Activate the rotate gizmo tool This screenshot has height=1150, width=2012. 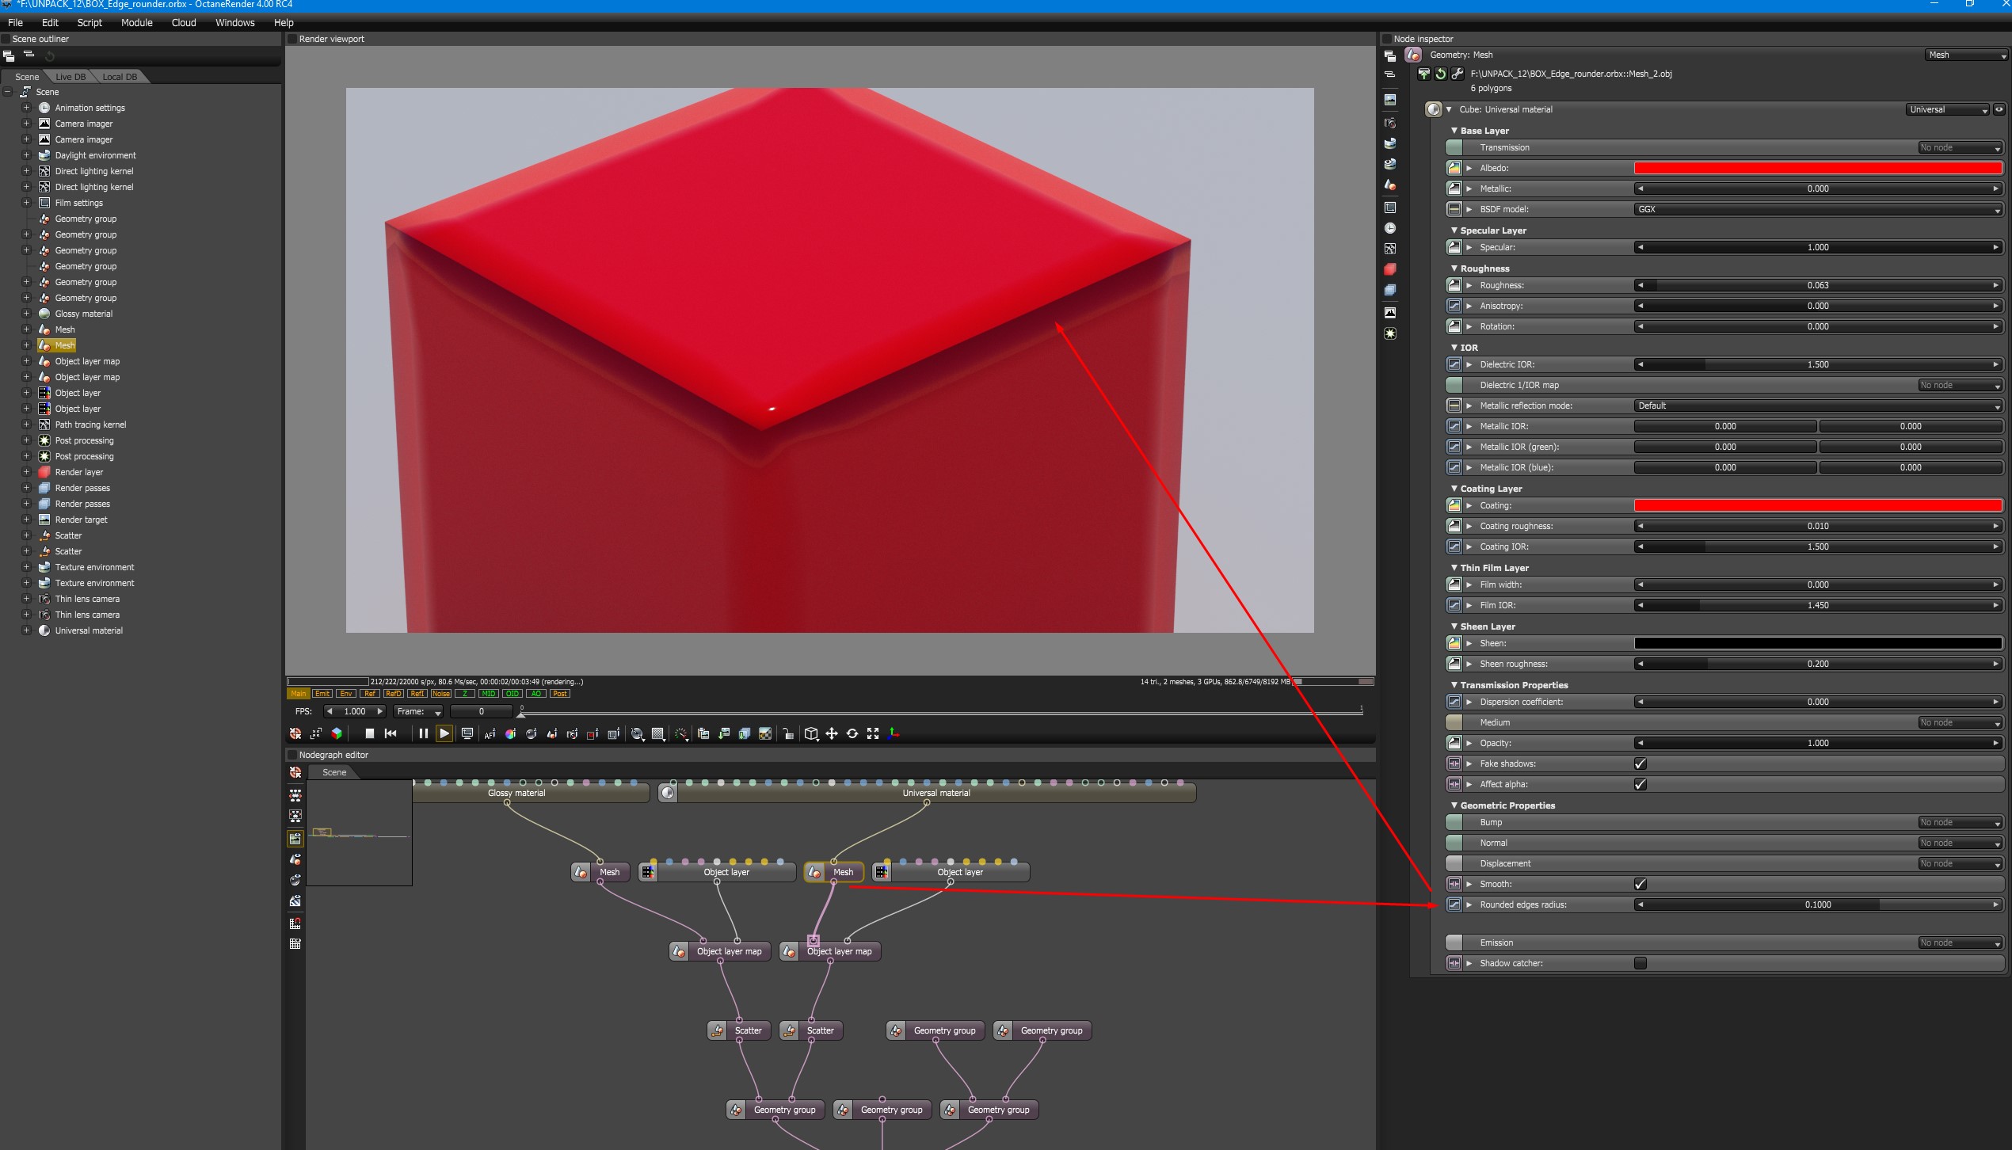pyautogui.click(x=852, y=733)
